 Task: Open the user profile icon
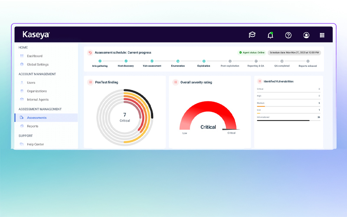(x=306, y=35)
